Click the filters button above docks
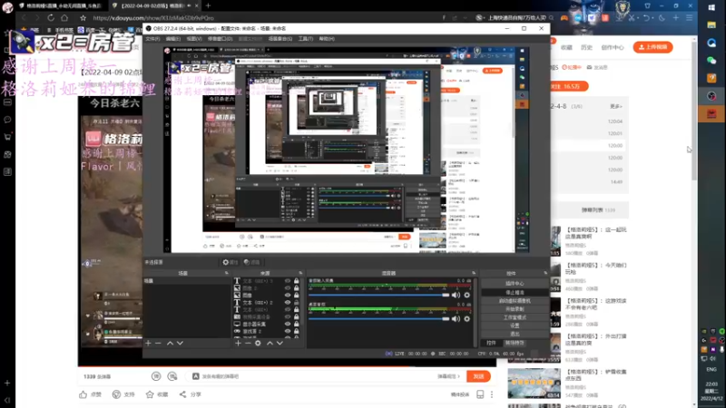Viewport: 726px width, 408px height. tap(252, 262)
